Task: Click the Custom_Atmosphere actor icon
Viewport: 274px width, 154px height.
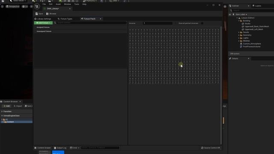Action: pos(241,44)
